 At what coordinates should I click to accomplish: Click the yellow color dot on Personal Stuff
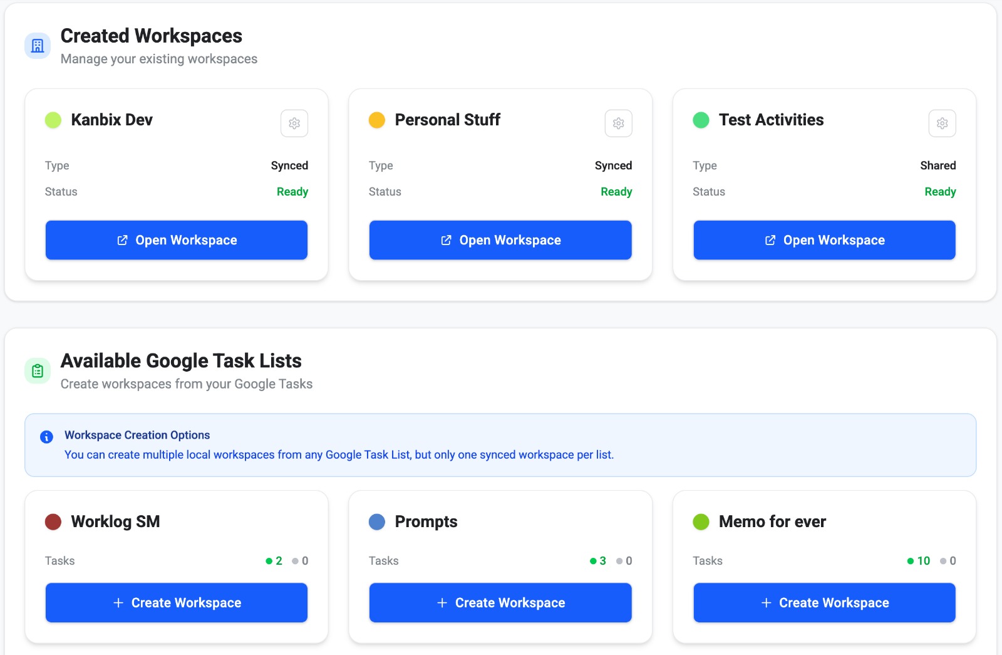pyautogui.click(x=376, y=120)
